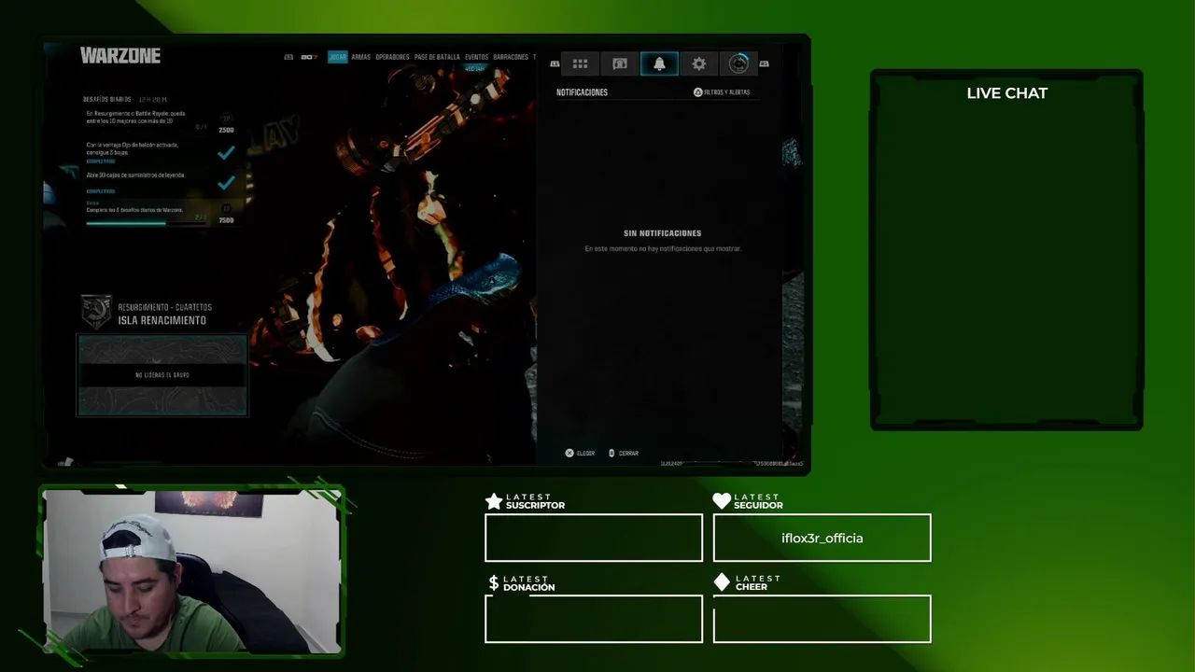
Task: Click the XP badge above 2500
Action: [x=226, y=118]
